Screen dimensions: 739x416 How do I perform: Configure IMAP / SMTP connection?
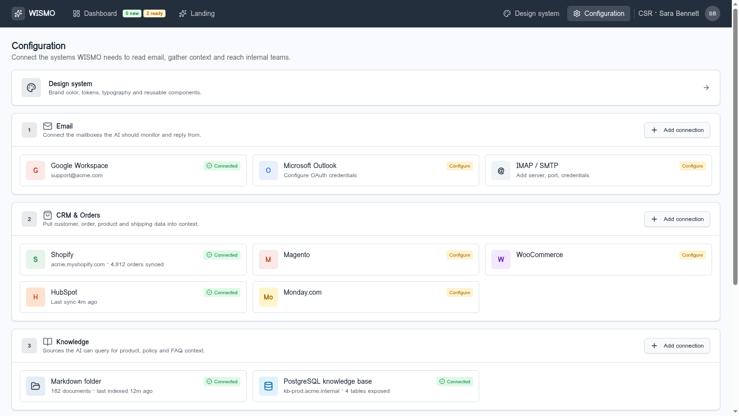coord(692,166)
